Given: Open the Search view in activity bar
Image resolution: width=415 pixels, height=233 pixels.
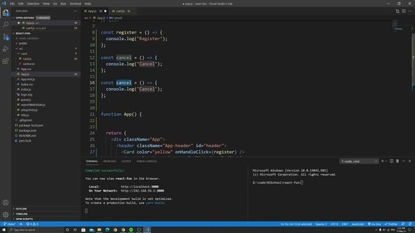Looking at the screenshot, I should [x=6, y=25].
